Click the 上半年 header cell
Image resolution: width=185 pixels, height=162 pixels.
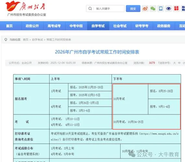[x=80, y=79]
